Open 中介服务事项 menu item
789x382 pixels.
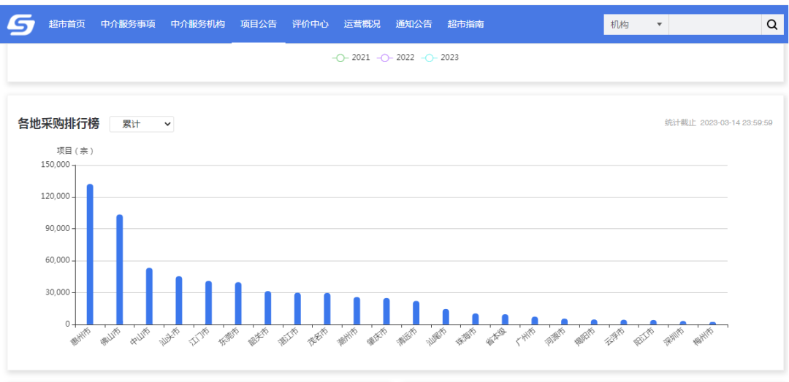click(x=128, y=24)
